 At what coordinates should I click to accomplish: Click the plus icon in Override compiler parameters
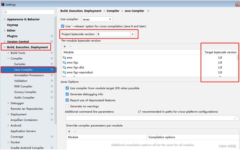coord(69,131)
